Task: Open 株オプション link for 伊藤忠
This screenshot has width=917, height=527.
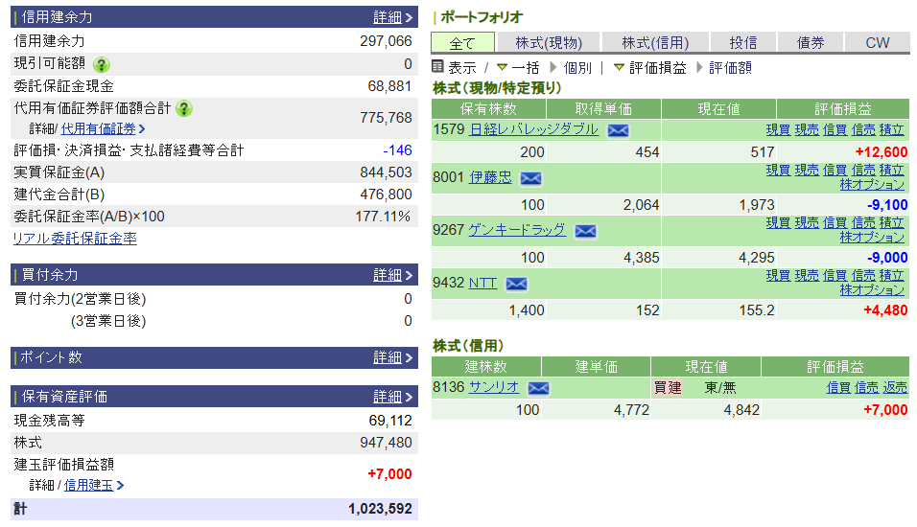Action: point(872,184)
